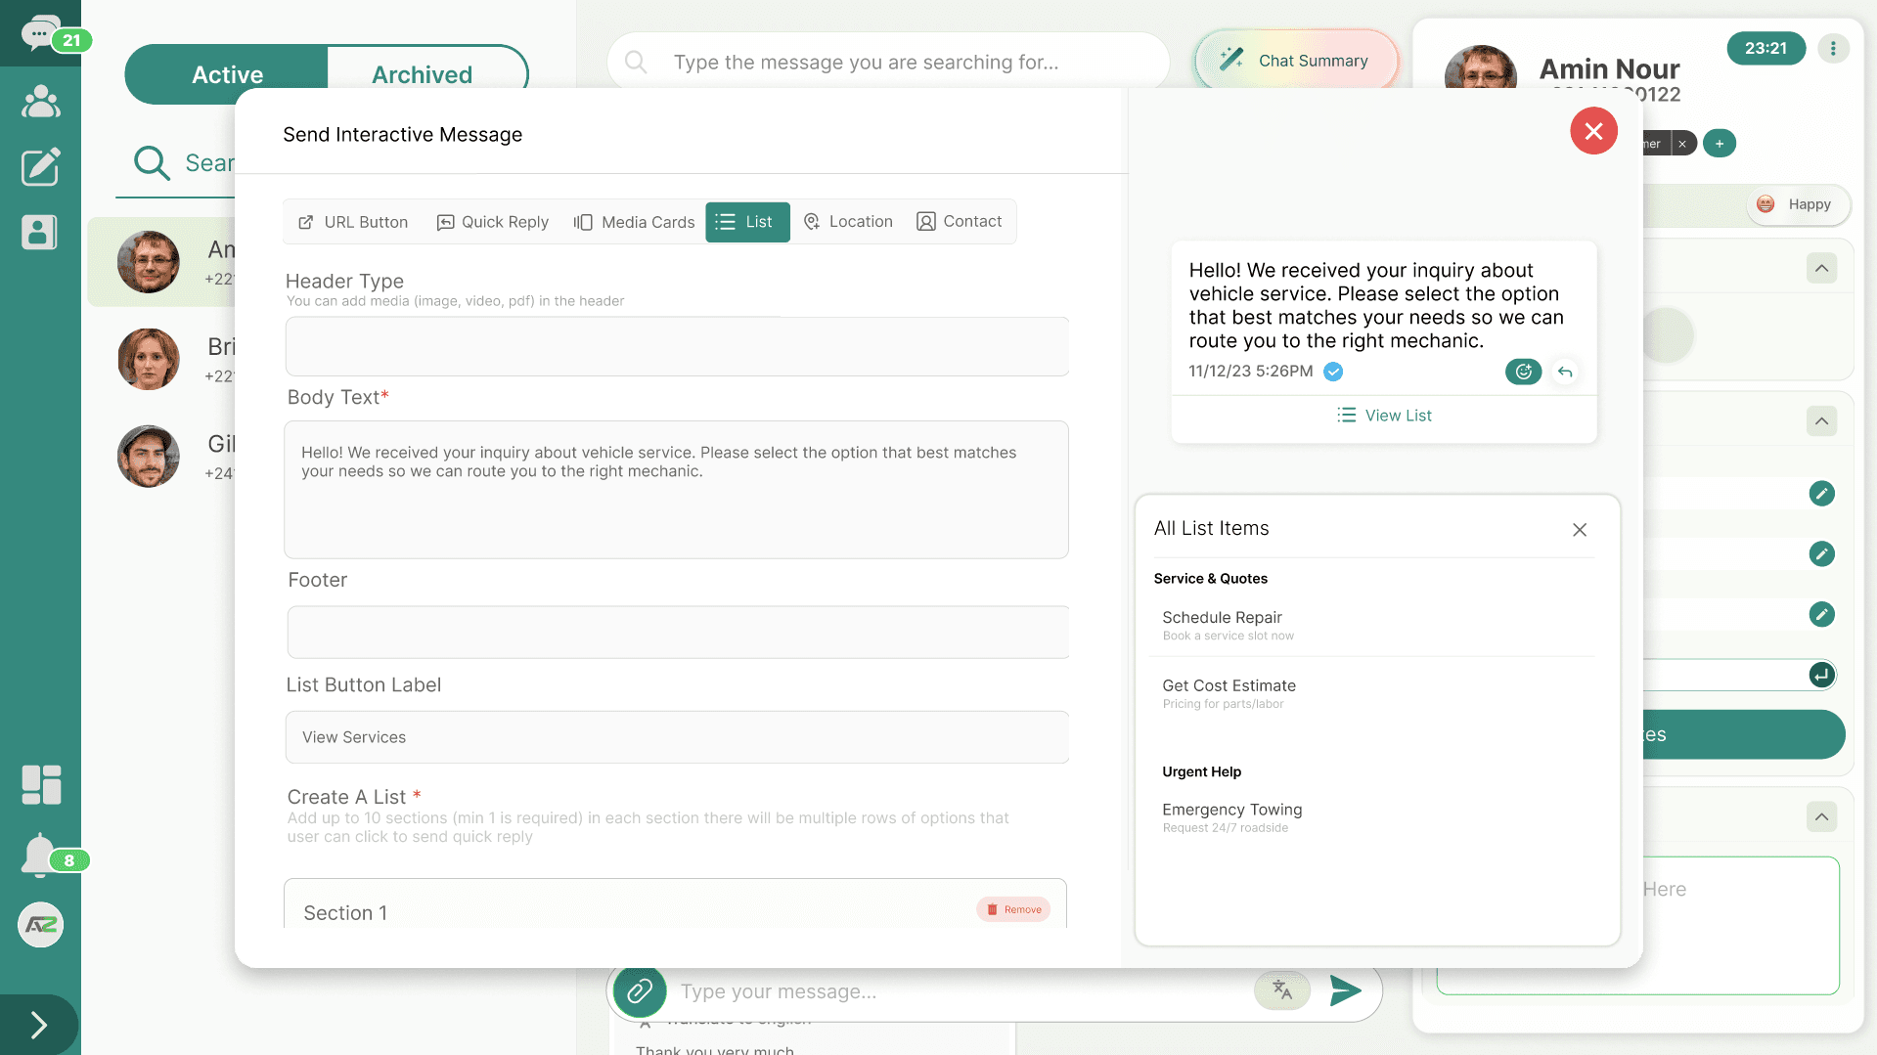Click the verified checkmark beside the timestamp
This screenshot has width=1877, height=1055.
(x=1333, y=372)
